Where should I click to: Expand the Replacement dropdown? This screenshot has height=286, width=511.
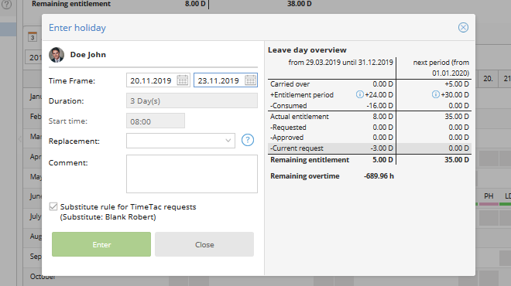point(228,141)
